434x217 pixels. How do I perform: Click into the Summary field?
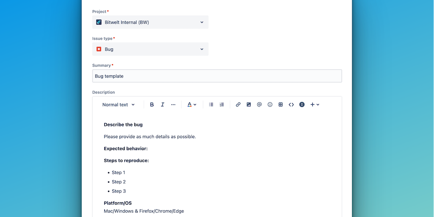click(x=217, y=76)
